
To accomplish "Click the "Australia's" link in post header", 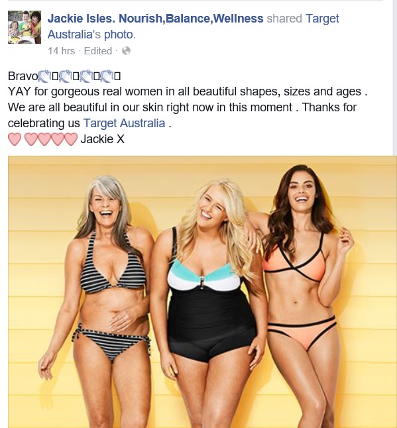I will tap(74, 34).
